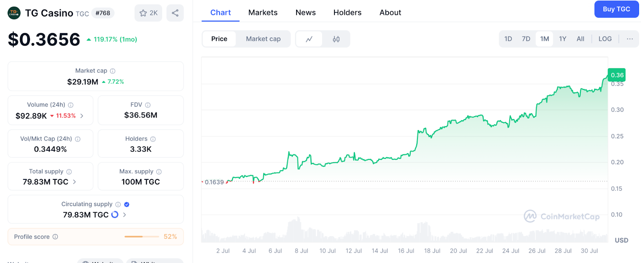Open the News tab

click(306, 13)
